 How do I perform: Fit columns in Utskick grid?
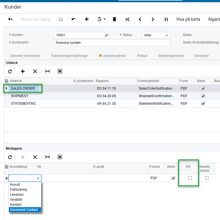click(x=47, y=71)
